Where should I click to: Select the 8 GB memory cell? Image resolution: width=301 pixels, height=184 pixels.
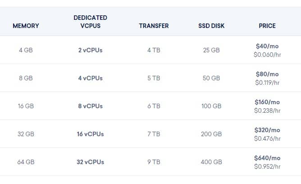tap(26, 78)
